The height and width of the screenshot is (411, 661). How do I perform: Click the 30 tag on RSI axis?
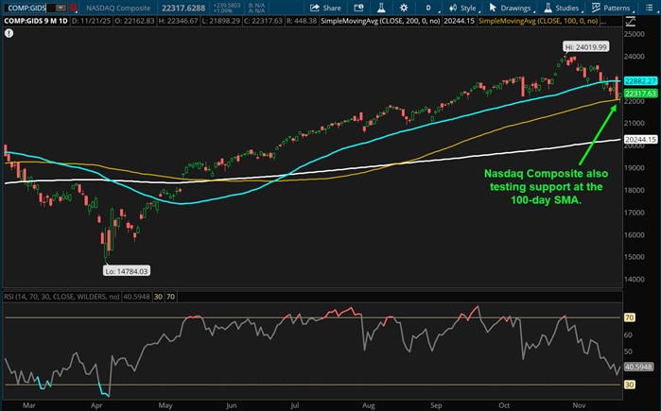point(630,385)
